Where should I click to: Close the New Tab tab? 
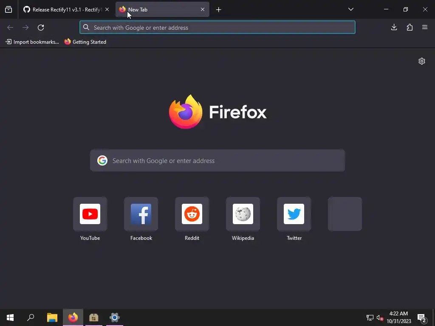pyautogui.click(x=203, y=9)
